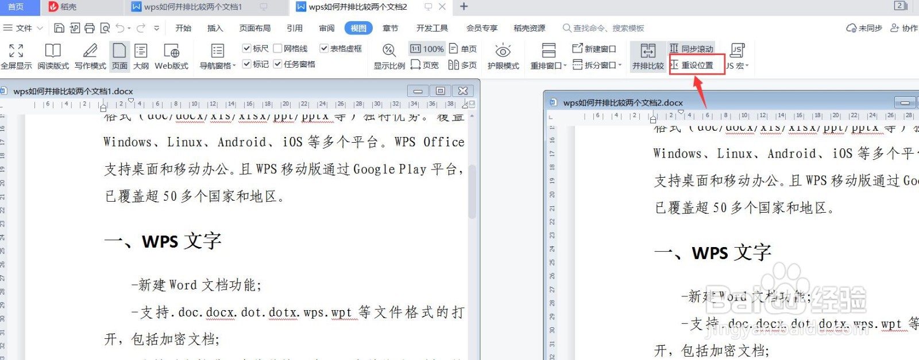Click 新建窗口 new window
919x360 pixels.
click(x=594, y=49)
